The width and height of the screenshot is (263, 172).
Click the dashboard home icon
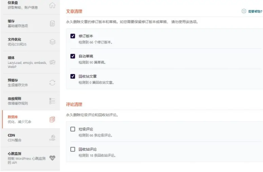pos(53,5)
